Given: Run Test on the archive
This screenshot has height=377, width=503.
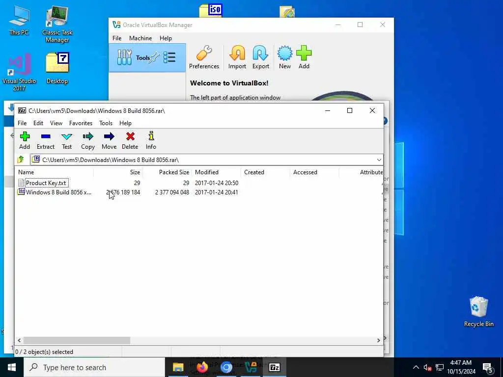Looking at the screenshot, I should (67, 140).
